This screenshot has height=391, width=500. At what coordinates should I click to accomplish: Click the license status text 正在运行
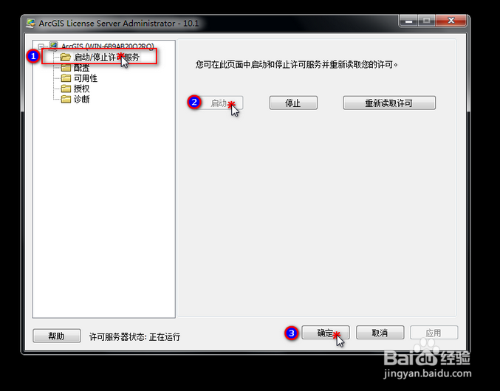(x=165, y=336)
